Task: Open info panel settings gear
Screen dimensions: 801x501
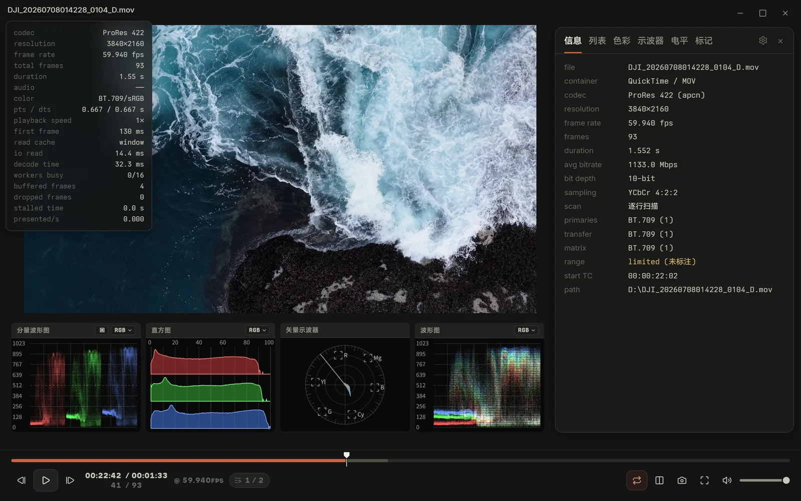Action: click(x=763, y=41)
